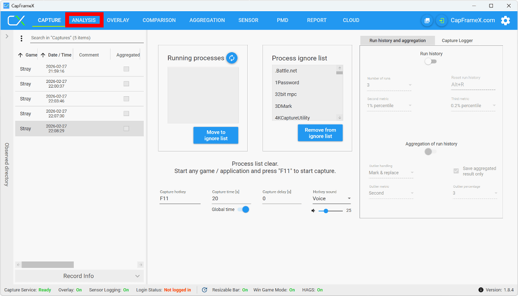The image size is (518, 296).
Task: Click the CapFrameX logo icon
Action: [16, 20]
